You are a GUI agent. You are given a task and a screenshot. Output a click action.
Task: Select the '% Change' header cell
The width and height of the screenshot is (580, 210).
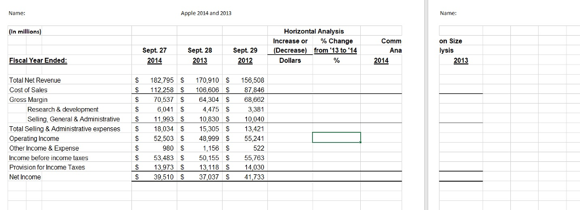[336, 41]
